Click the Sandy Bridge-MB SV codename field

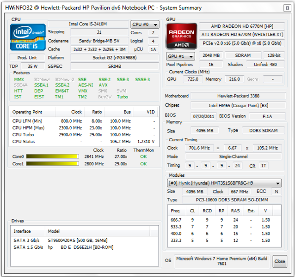pyautogui.click(x=99, y=41)
